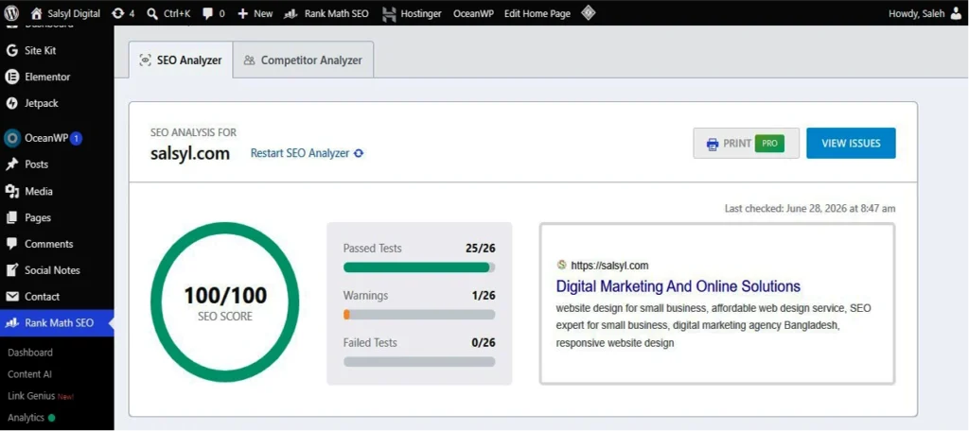The height and width of the screenshot is (431, 969).
Task: Open the Rank Math Dashboard submenu item
Action: click(29, 353)
